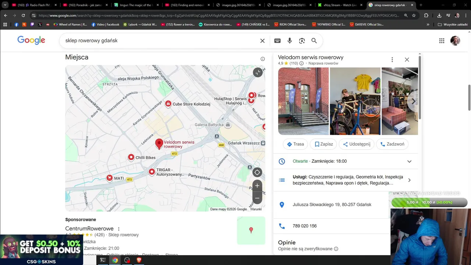471x265 pixels.
Task: Open a new browser tab
Action: coord(421,5)
